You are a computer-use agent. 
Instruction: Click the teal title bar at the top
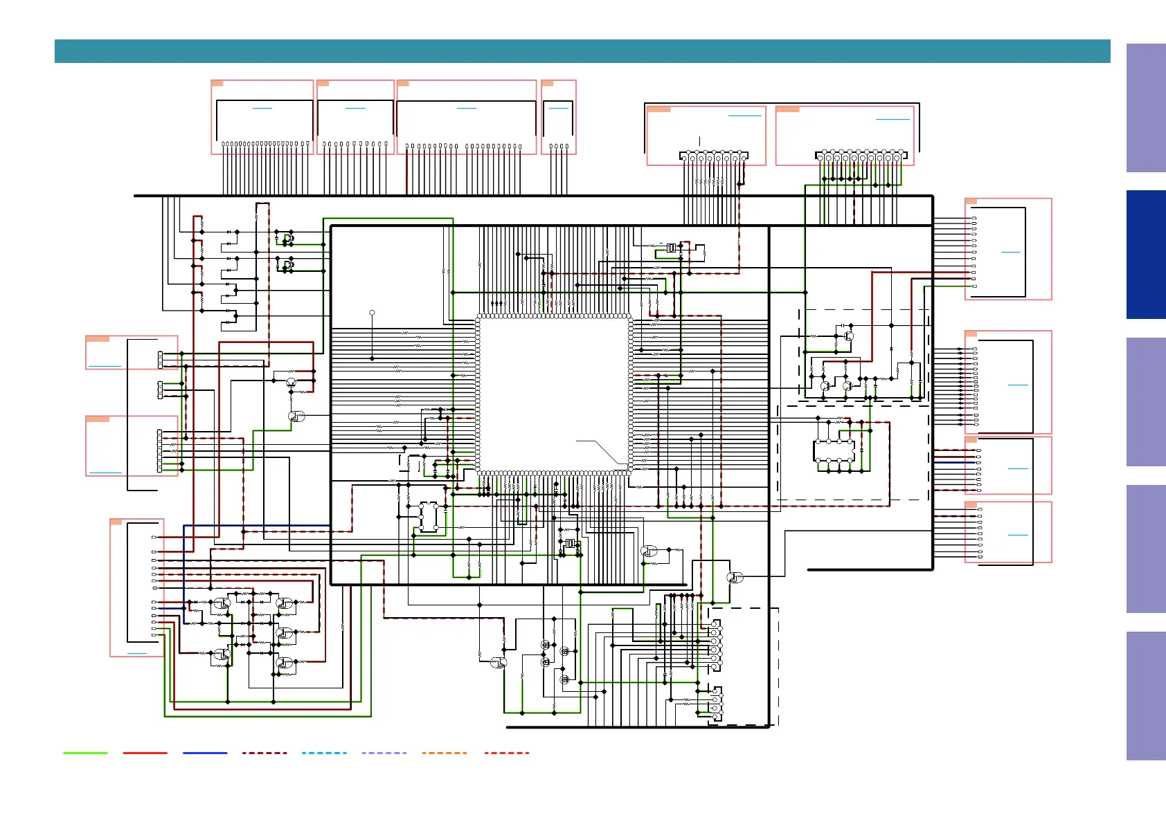582,51
